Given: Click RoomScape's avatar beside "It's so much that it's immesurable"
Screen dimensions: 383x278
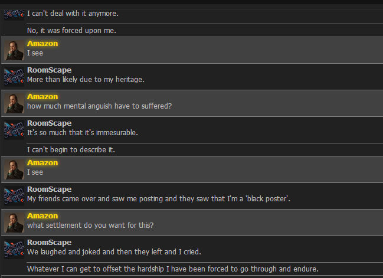Looking at the screenshot, I should click(x=14, y=130).
